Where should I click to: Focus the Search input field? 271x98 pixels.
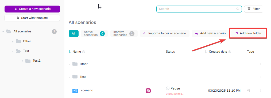coord(199,9)
